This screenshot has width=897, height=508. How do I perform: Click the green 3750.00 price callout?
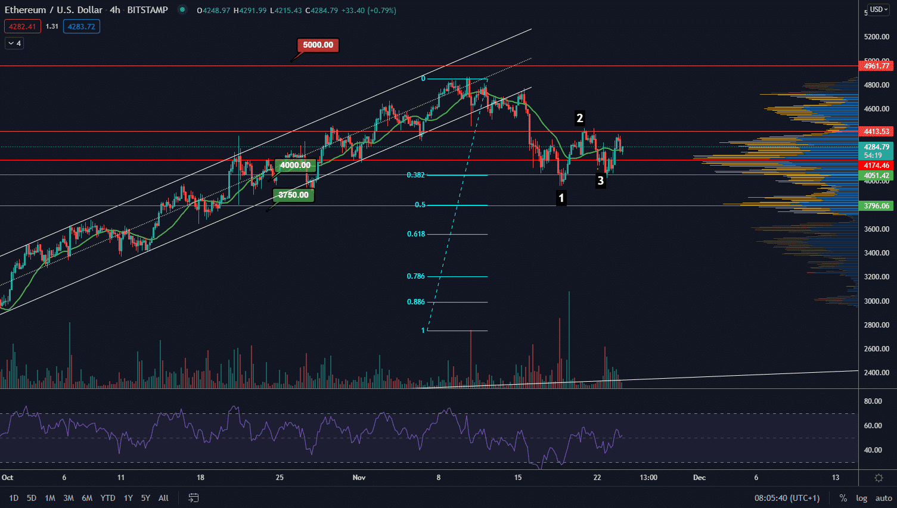[x=293, y=195]
